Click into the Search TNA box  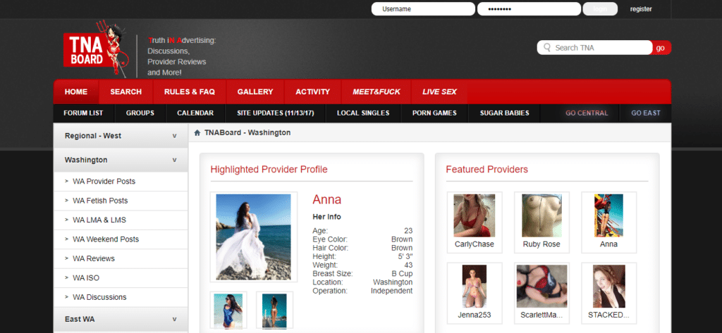point(594,47)
